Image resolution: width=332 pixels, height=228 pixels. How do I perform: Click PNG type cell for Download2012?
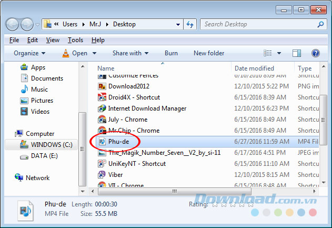[x=308, y=86]
